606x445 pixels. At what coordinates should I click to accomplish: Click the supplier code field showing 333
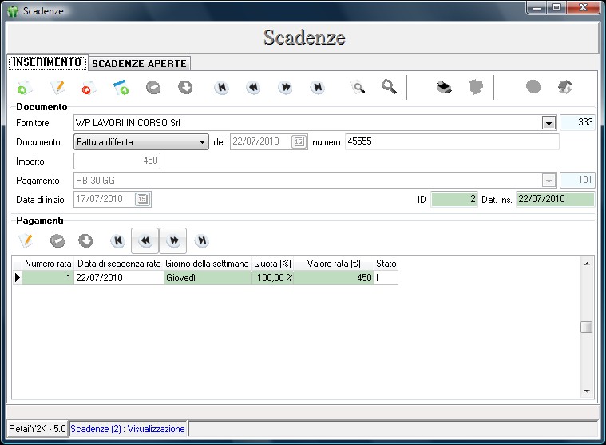[577, 122]
